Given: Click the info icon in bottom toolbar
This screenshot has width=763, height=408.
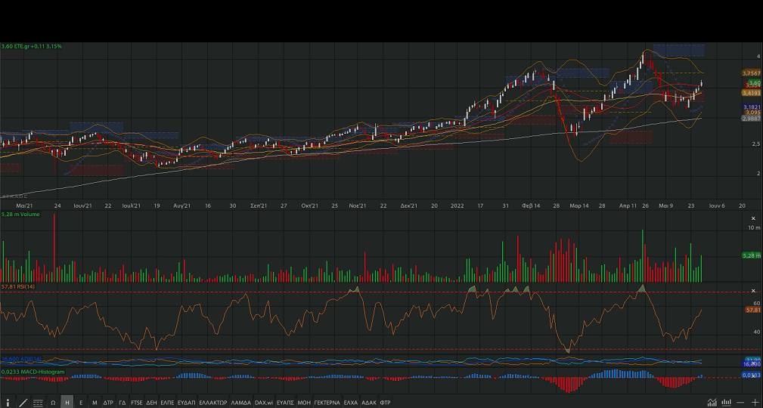Looking at the screenshot, I should pos(8,402).
